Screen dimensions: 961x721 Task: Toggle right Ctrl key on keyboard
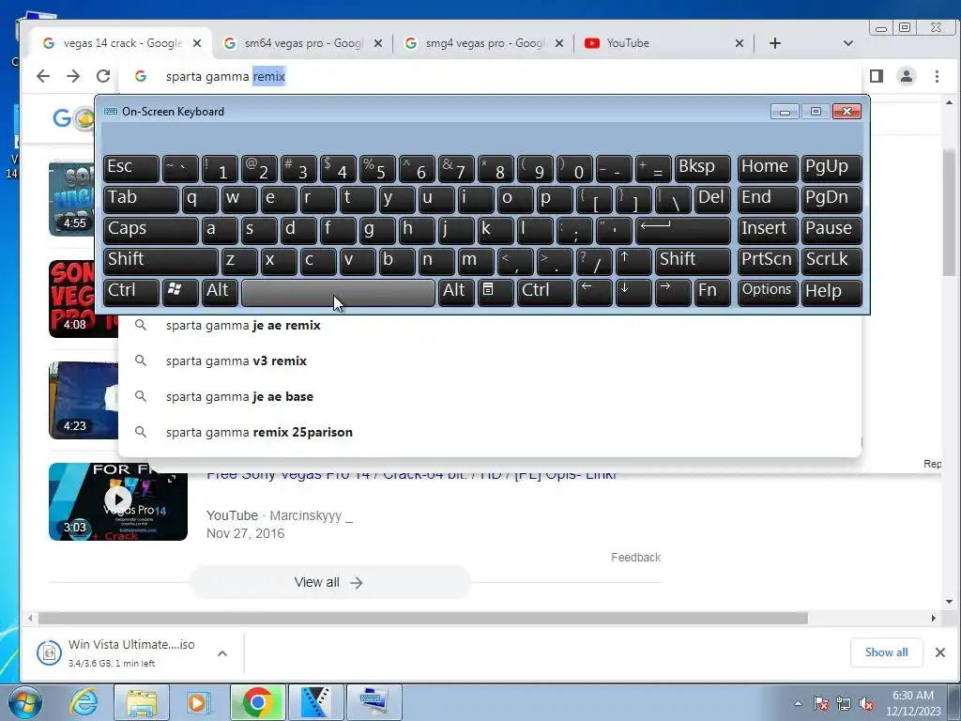[545, 292]
